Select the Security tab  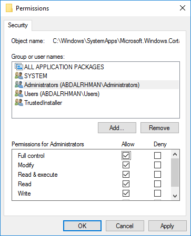coord(18,25)
